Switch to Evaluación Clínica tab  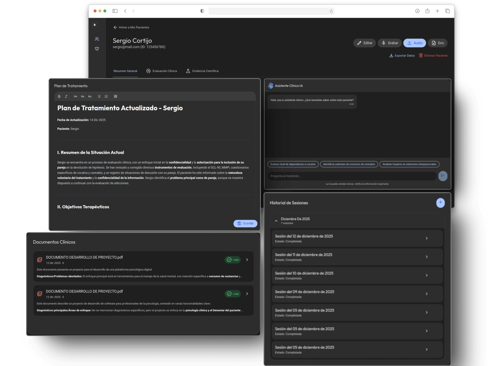point(162,71)
